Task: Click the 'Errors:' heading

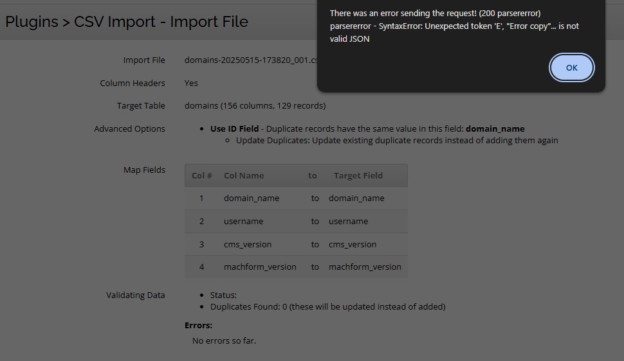Action: (x=198, y=325)
